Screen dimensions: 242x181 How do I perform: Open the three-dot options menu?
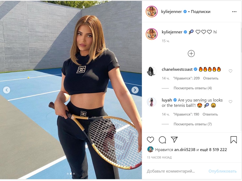point(234,12)
